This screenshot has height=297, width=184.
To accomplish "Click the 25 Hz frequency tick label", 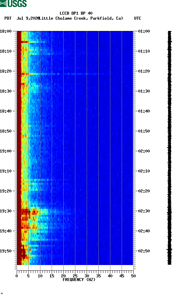I will [x=75, y=276].
